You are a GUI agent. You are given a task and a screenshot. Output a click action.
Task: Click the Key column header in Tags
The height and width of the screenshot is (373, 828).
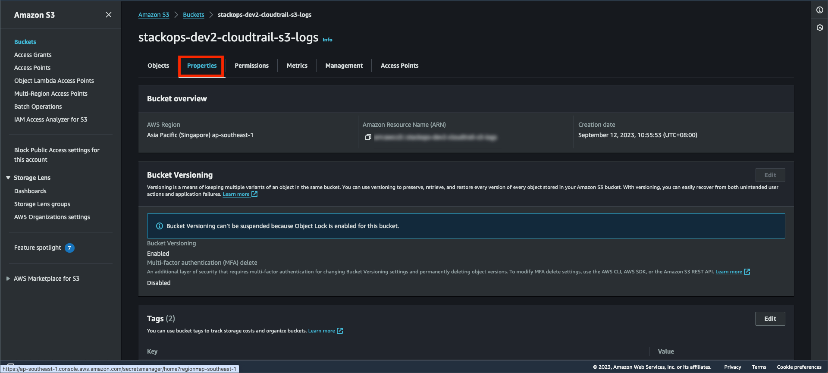click(x=152, y=351)
